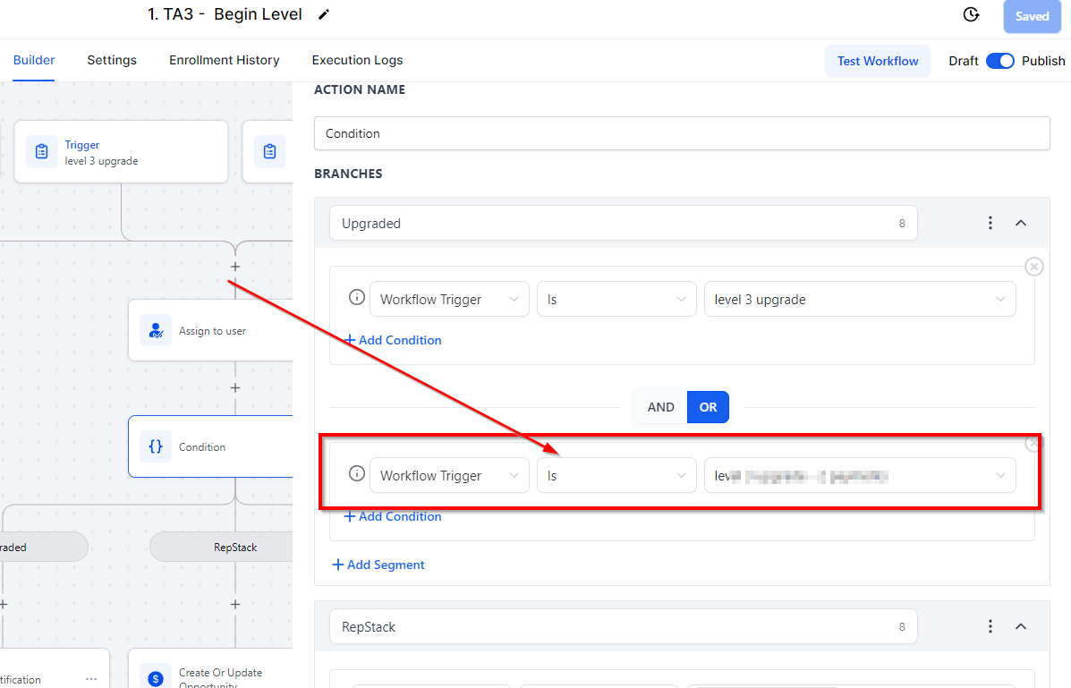Select the AND operator
Screen dimensions: 1071x688
point(660,407)
